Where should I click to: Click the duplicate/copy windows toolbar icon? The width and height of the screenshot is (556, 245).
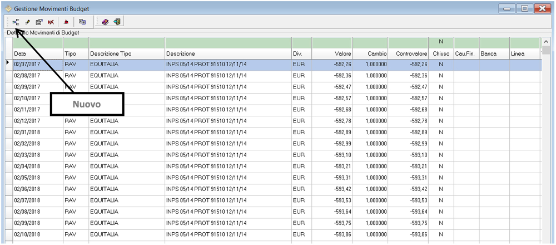[x=82, y=22]
